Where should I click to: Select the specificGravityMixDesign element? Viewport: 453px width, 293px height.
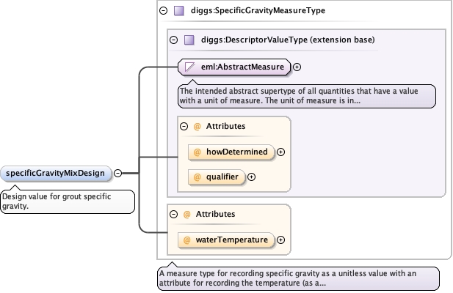(x=57, y=174)
